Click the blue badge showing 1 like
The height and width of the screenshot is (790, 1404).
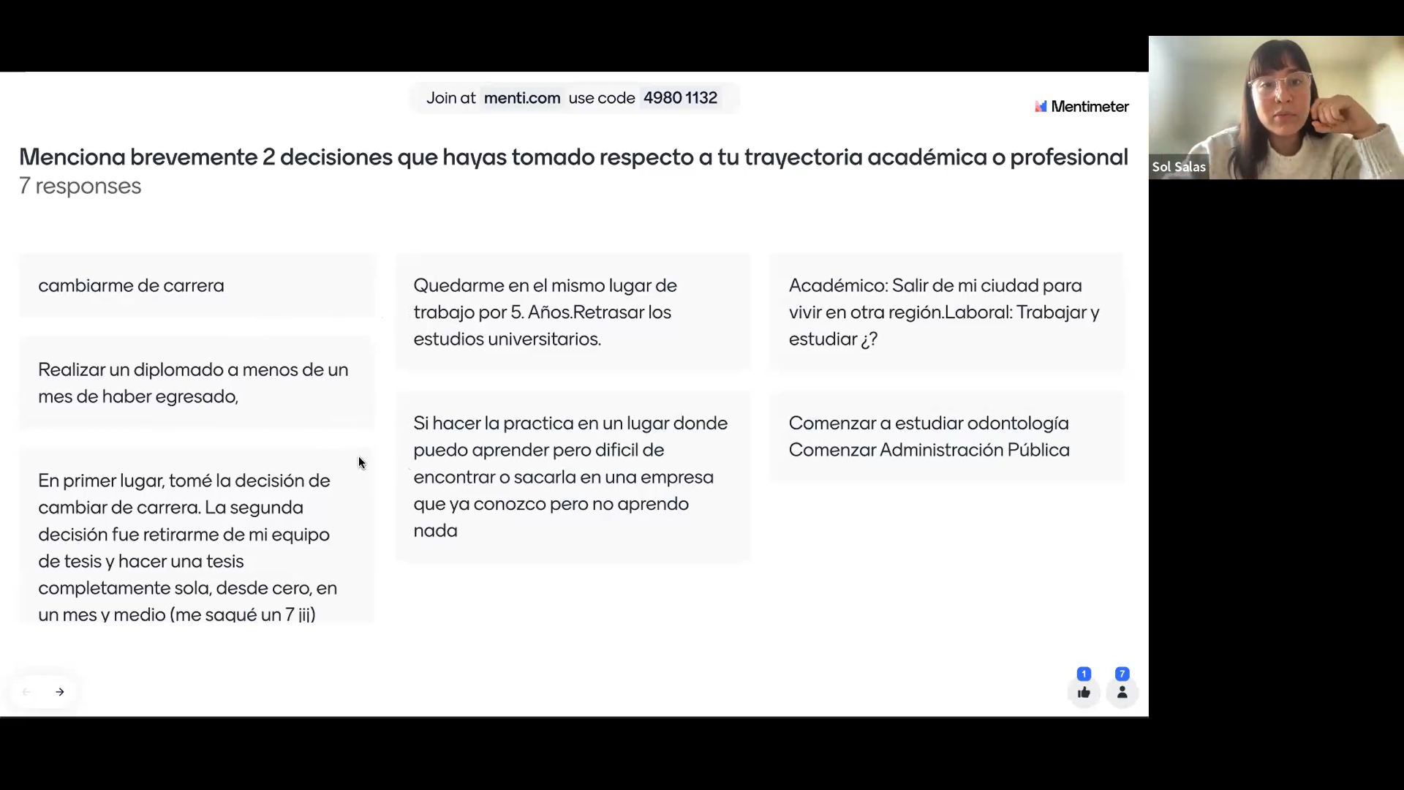coord(1084,674)
